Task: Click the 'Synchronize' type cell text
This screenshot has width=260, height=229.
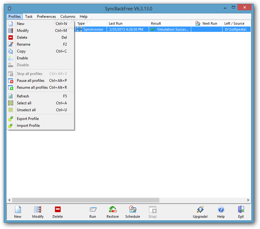Action: (x=93, y=29)
